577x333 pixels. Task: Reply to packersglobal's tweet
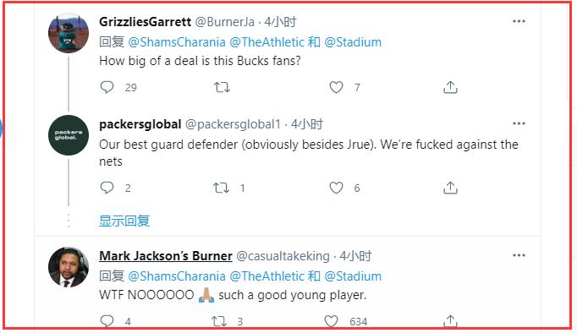coord(107,188)
